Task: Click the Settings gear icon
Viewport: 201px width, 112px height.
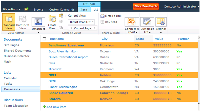Action: point(161,23)
